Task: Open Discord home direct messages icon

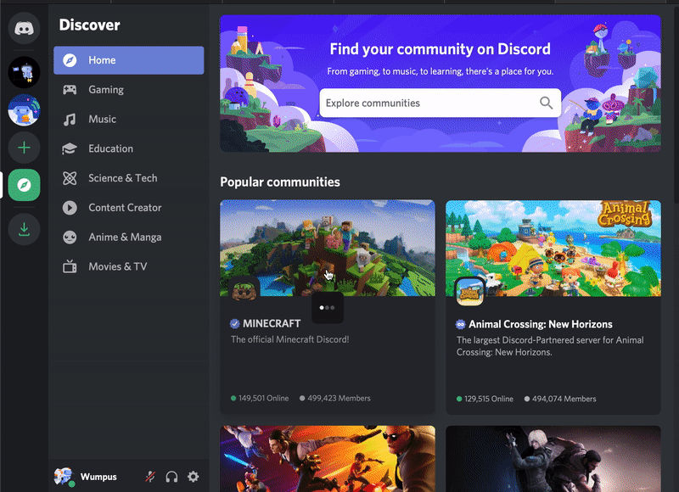Action: click(x=24, y=28)
